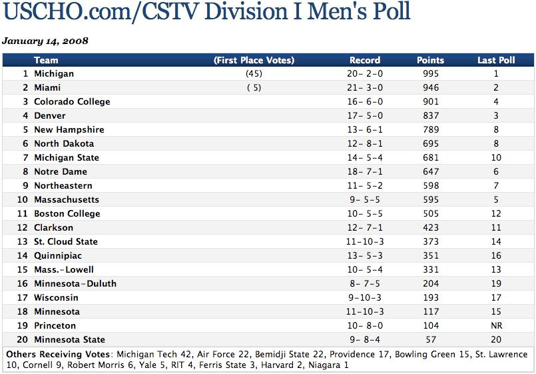Image resolution: width=536 pixels, height=374 pixels.
Task: Click the Points column header
Action: click(x=430, y=60)
